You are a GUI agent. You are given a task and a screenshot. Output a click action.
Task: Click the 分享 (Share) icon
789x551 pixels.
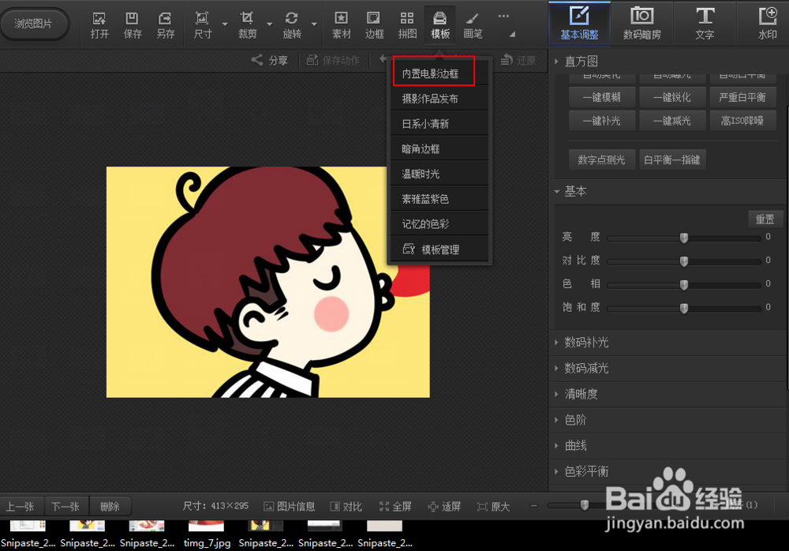(270, 61)
